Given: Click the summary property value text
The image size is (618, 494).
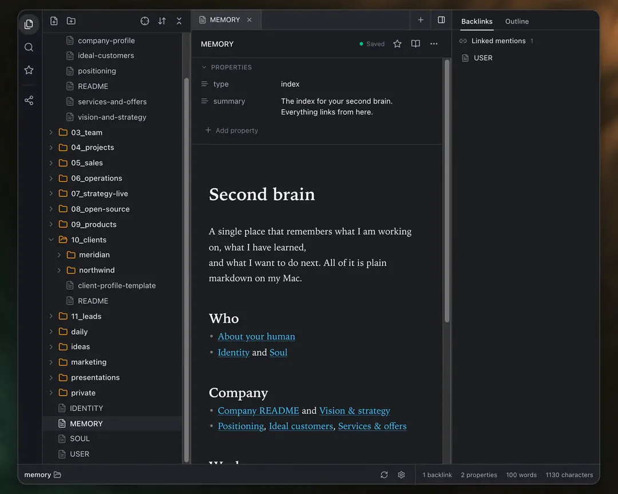Looking at the screenshot, I should [337, 106].
